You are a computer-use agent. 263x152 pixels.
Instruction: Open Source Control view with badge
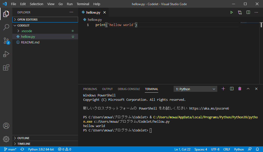[x=6, y=41]
